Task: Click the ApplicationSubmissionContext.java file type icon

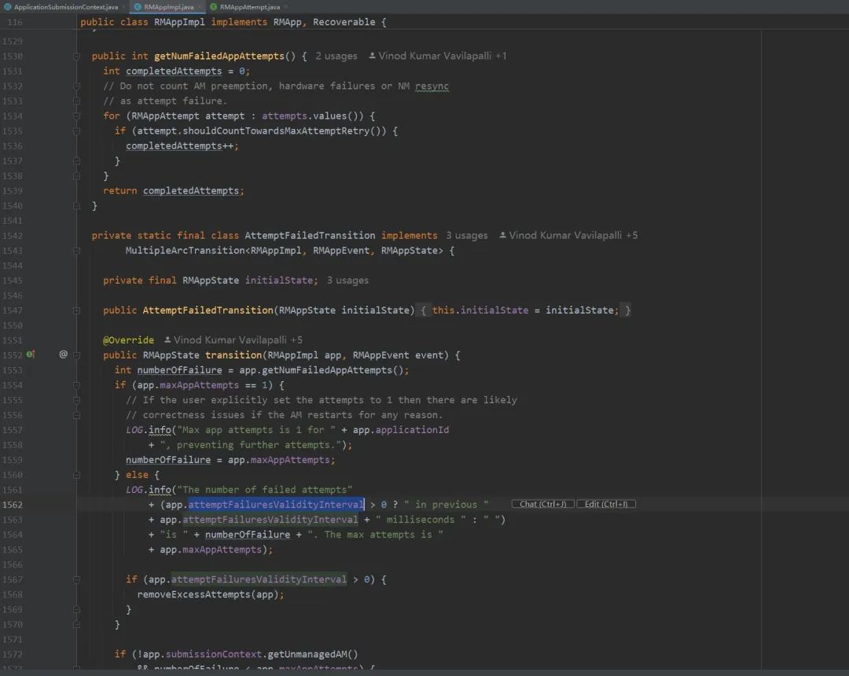Action: (8, 7)
